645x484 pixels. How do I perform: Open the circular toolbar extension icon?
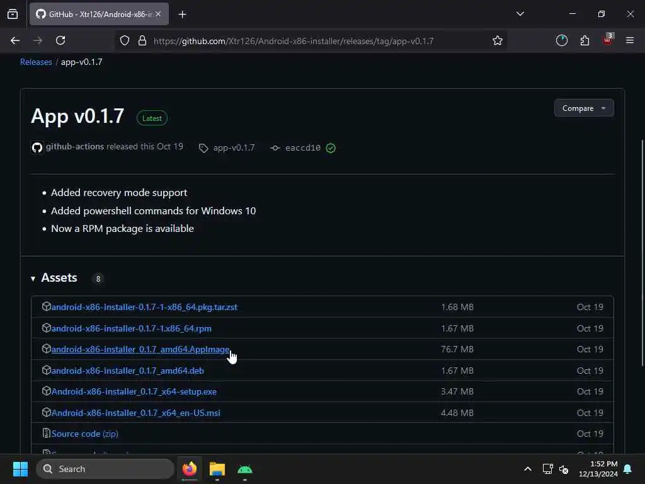coord(561,40)
